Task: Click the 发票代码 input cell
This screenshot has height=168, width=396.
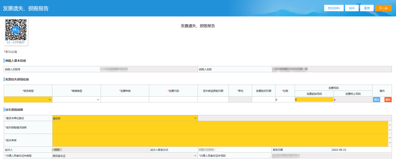Action: coord(173,100)
